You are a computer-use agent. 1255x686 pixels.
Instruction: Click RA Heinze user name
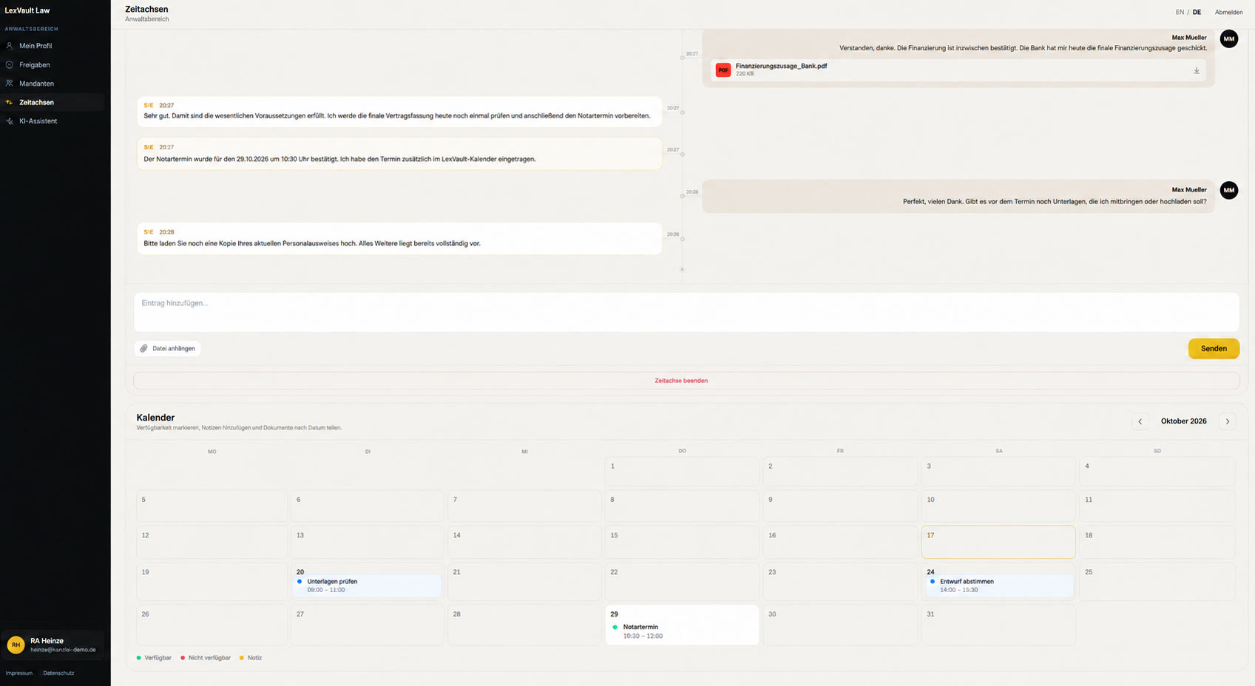tap(47, 641)
